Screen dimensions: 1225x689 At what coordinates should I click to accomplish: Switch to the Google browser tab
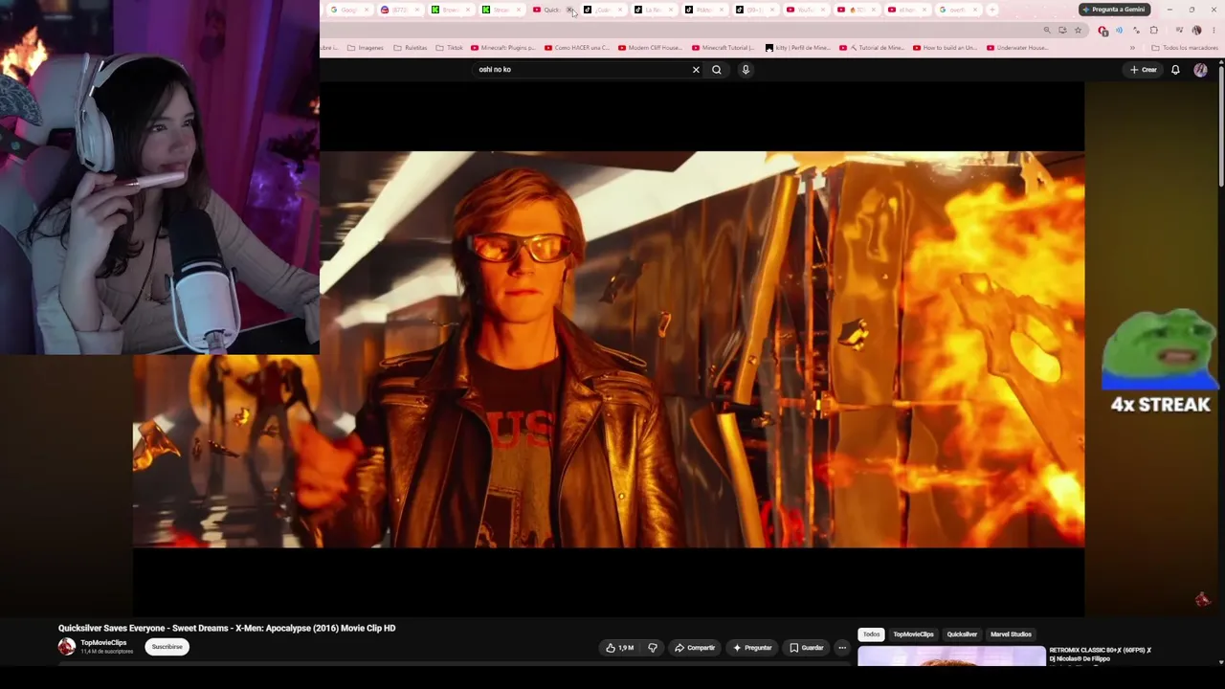pyautogui.click(x=347, y=10)
